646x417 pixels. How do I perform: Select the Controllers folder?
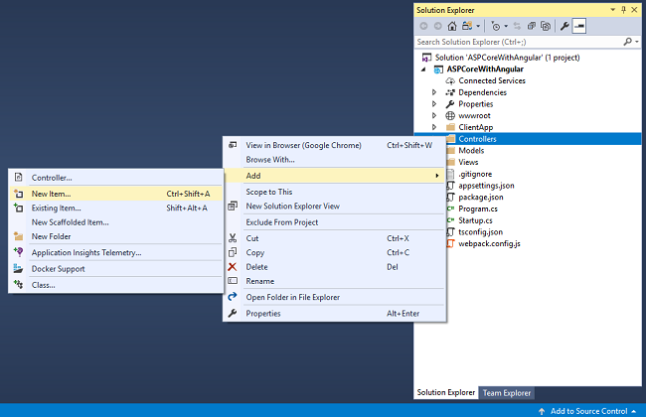coord(477,139)
